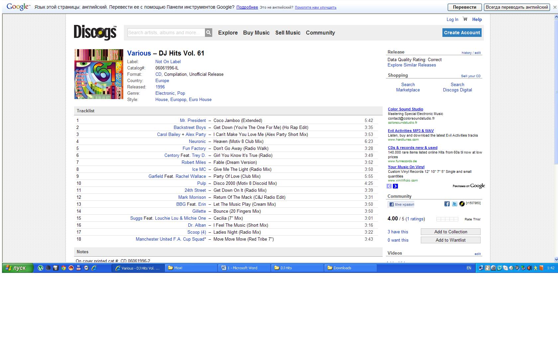Switch to Microsoft Word taskbar window
Screen dimensions: 558x349
pyautogui.click(x=244, y=268)
